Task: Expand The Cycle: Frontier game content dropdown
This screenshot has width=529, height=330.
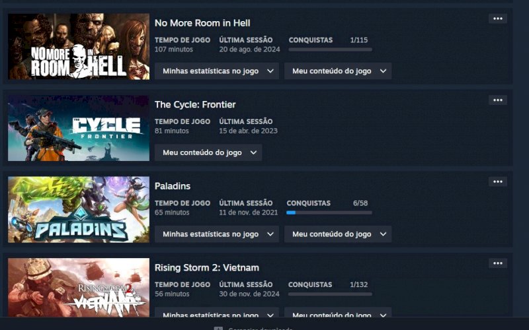Action: (x=208, y=152)
